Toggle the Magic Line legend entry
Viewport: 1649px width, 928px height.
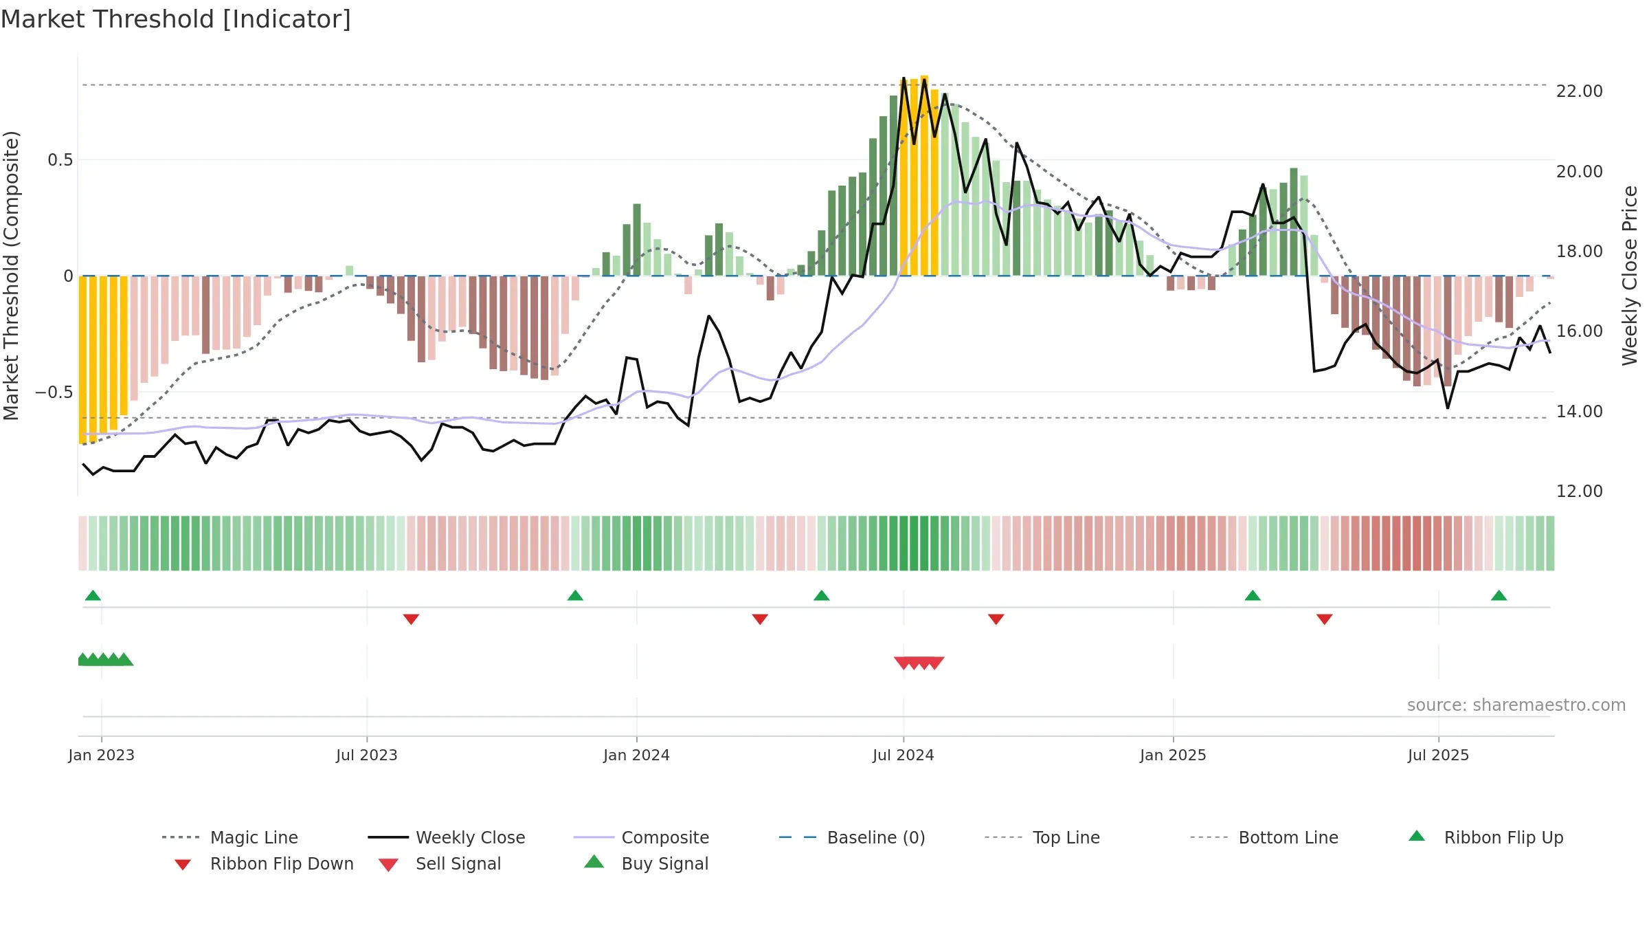coord(229,837)
